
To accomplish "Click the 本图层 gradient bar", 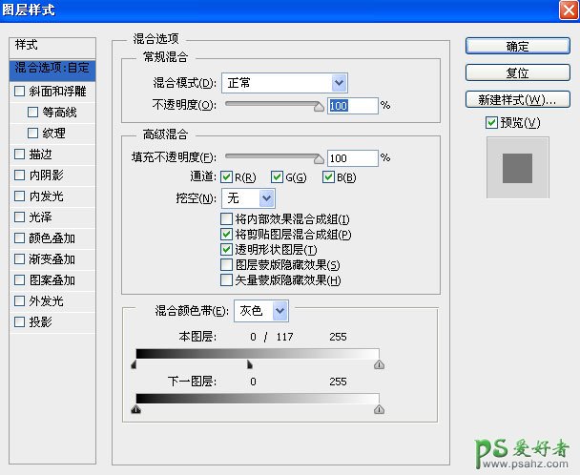I will pyautogui.click(x=258, y=354).
